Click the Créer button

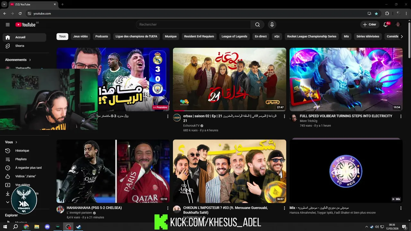pos(370,24)
